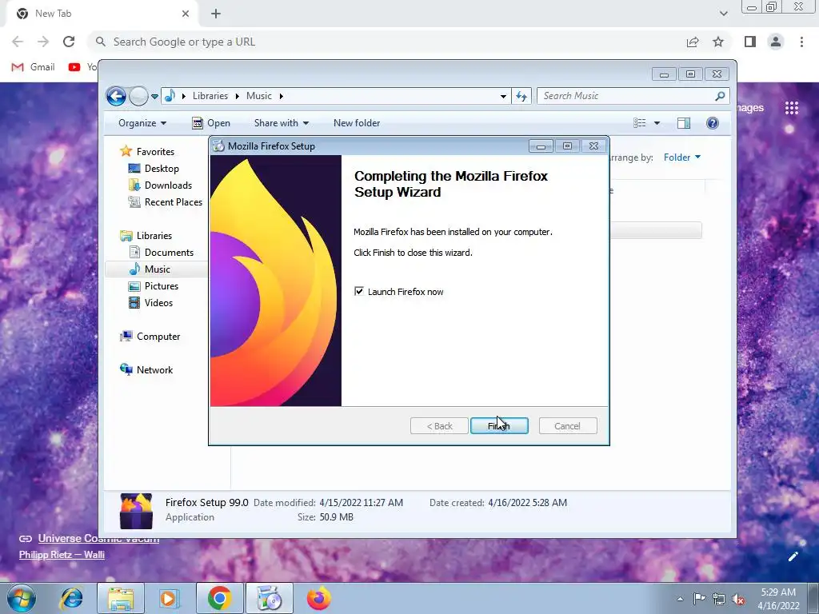Viewport: 819px width, 614px height.
Task: Open Arrange by Folder dropdown
Action: click(x=682, y=157)
